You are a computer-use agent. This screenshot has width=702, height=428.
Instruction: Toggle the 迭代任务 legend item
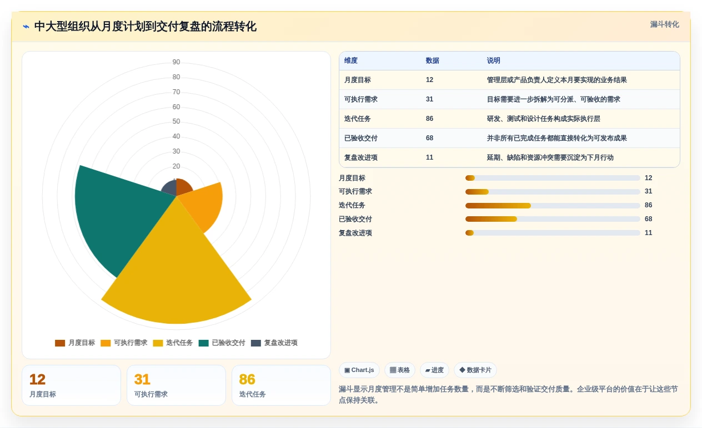pyautogui.click(x=173, y=343)
